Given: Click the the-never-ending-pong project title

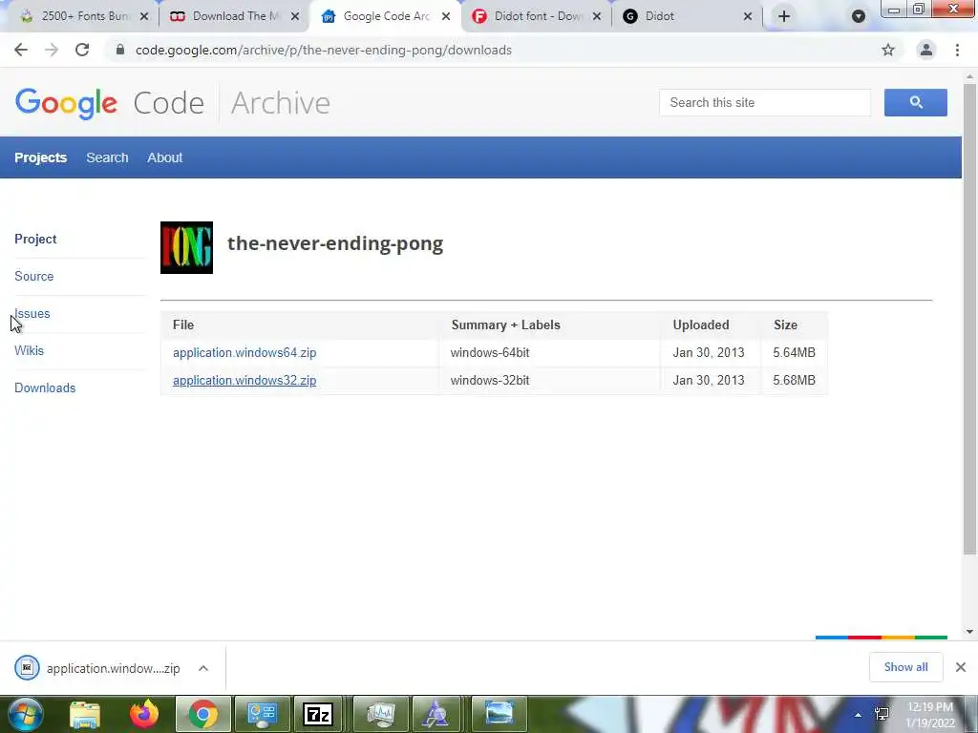Looking at the screenshot, I should (x=335, y=243).
